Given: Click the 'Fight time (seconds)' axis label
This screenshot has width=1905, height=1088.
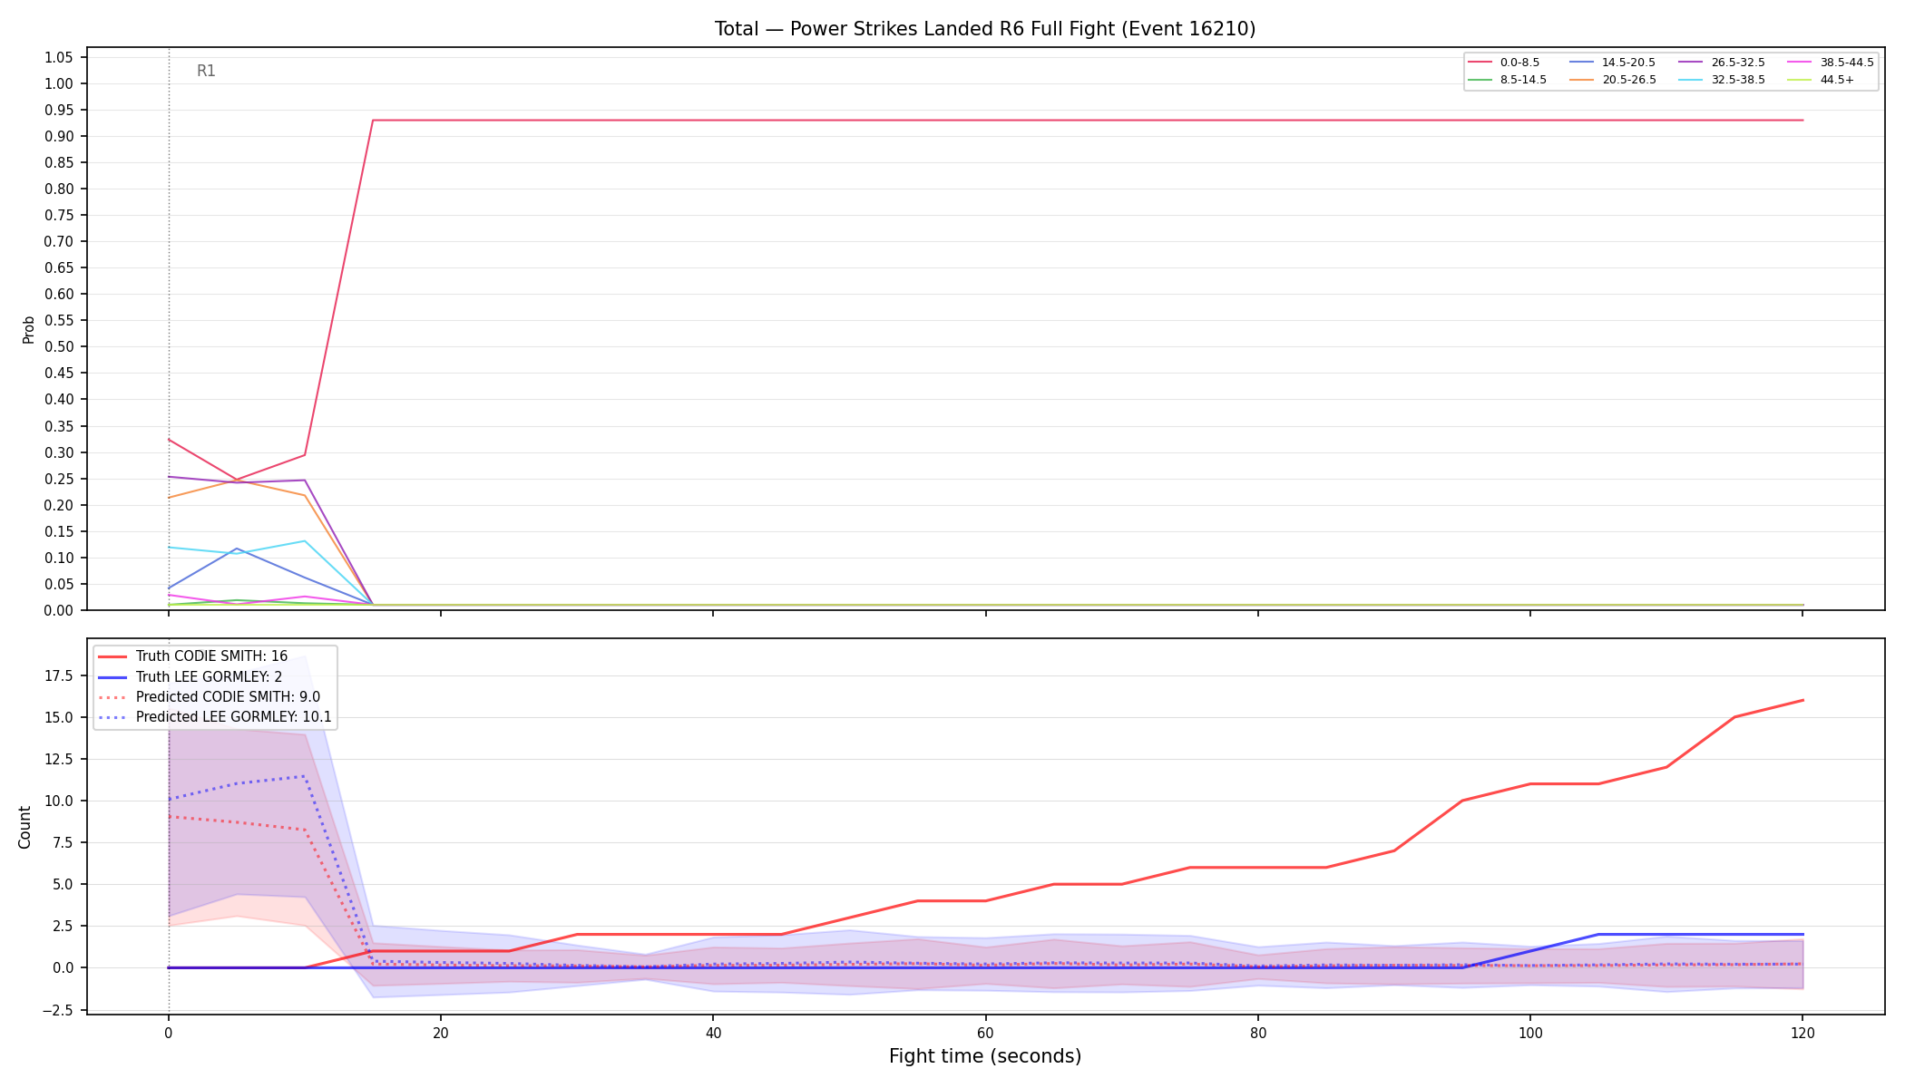Looking at the screenshot, I should (x=985, y=1056).
